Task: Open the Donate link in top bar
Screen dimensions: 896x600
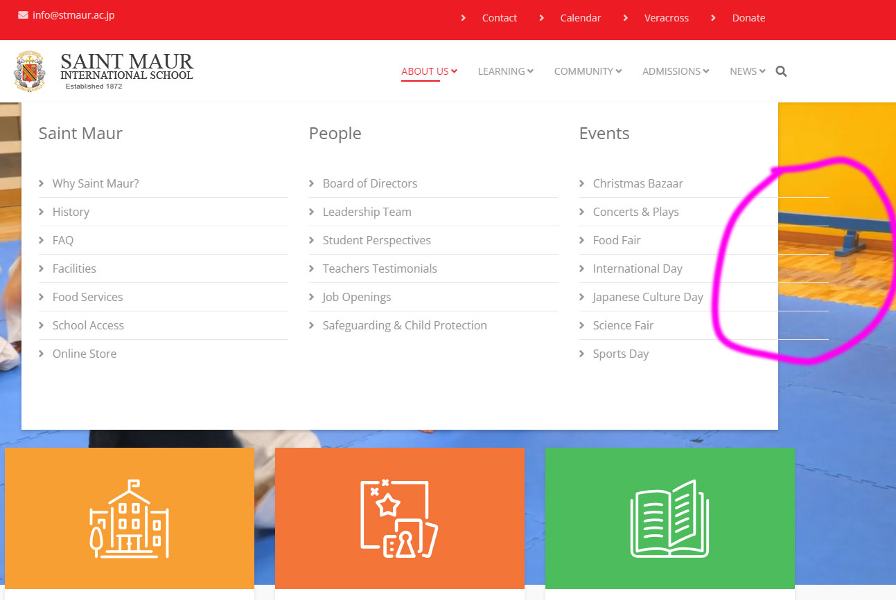Action: coord(748,18)
